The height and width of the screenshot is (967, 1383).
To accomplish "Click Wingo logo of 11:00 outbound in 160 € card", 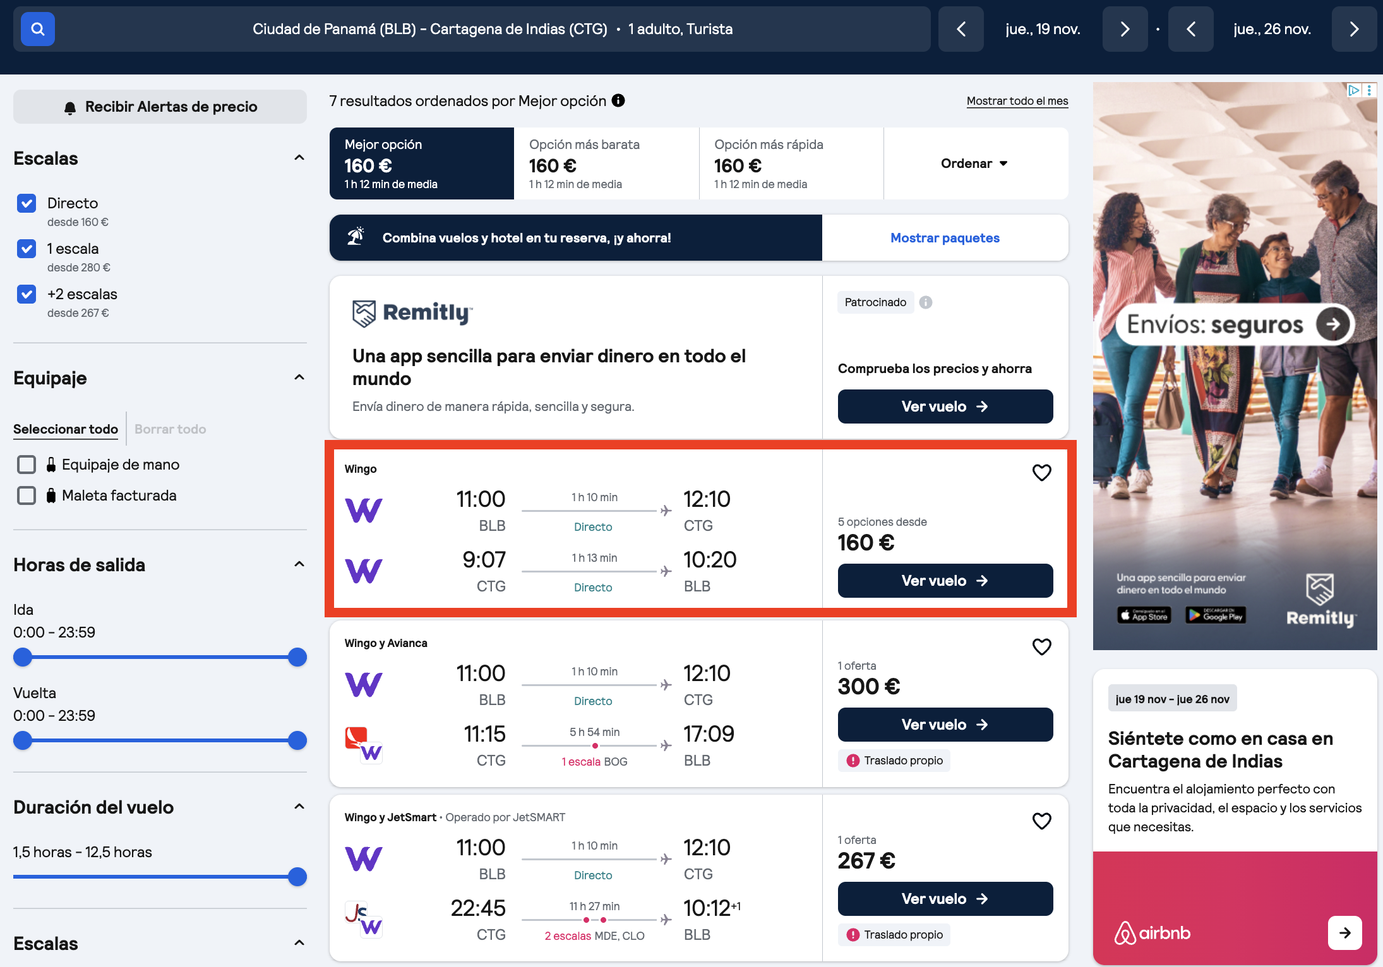I will tap(364, 511).
